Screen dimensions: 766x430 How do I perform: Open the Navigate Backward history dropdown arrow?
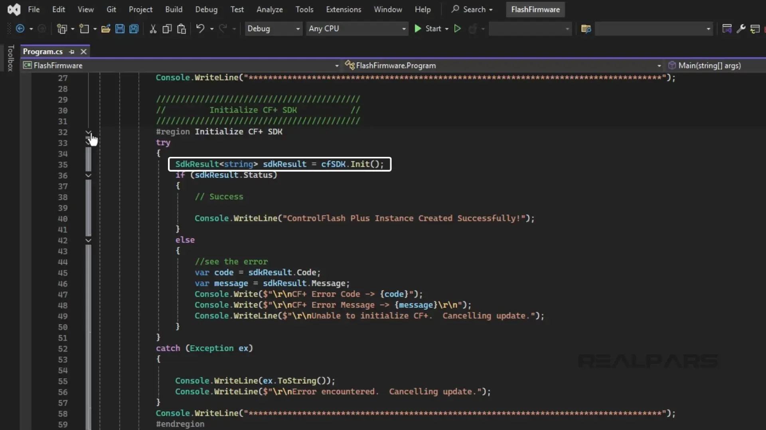tap(31, 29)
